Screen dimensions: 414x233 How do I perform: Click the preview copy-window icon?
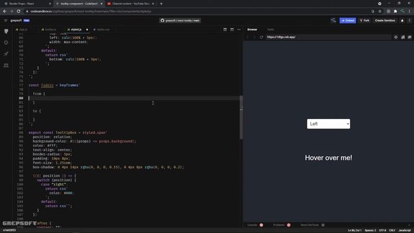pyautogui.click(x=402, y=38)
